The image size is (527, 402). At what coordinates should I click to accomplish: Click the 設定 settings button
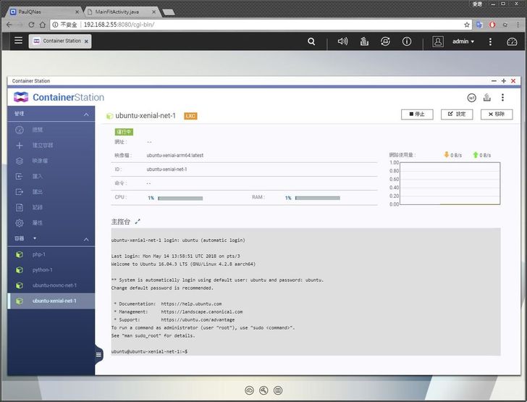coord(457,114)
